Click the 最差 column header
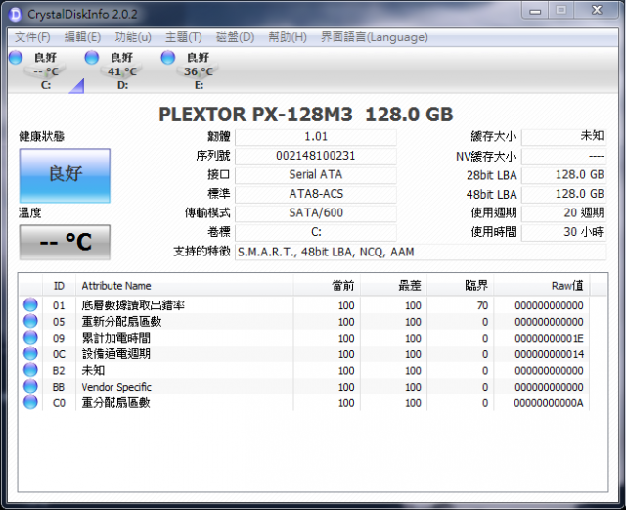626x510 pixels. click(393, 286)
